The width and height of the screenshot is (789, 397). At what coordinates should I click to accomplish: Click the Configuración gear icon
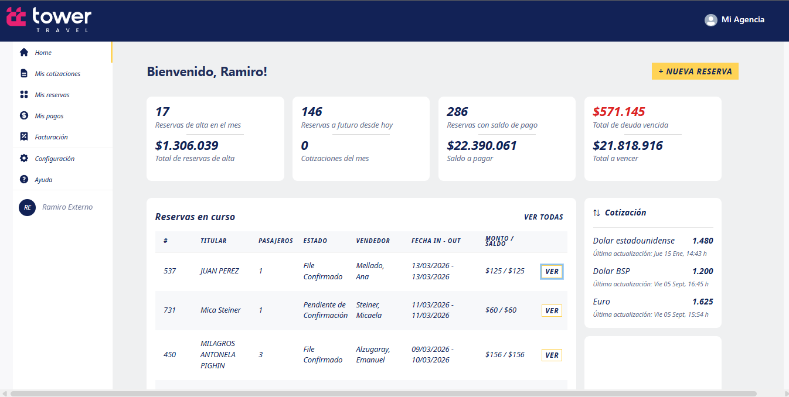[x=24, y=159]
